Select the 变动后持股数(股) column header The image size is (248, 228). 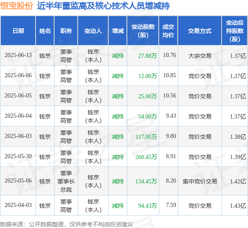coord(235,31)
